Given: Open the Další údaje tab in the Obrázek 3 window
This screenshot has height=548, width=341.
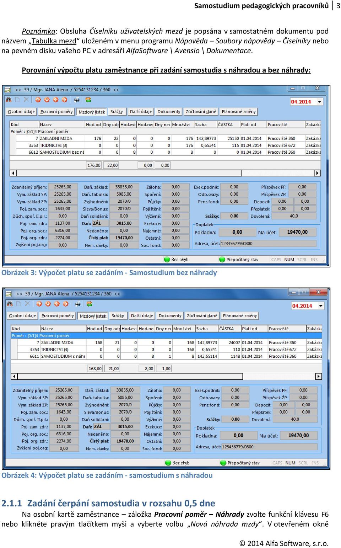Looking at the screenshot, I should tap(141, 112).
